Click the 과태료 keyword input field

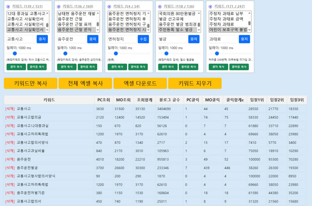click(x=223, y=39)
